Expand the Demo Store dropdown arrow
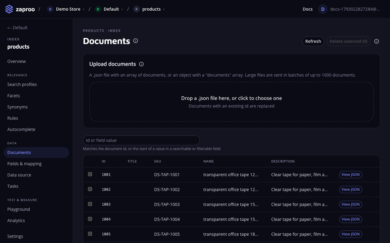The height and width of the screenshot is (243, 390). (x=83, y=9)
